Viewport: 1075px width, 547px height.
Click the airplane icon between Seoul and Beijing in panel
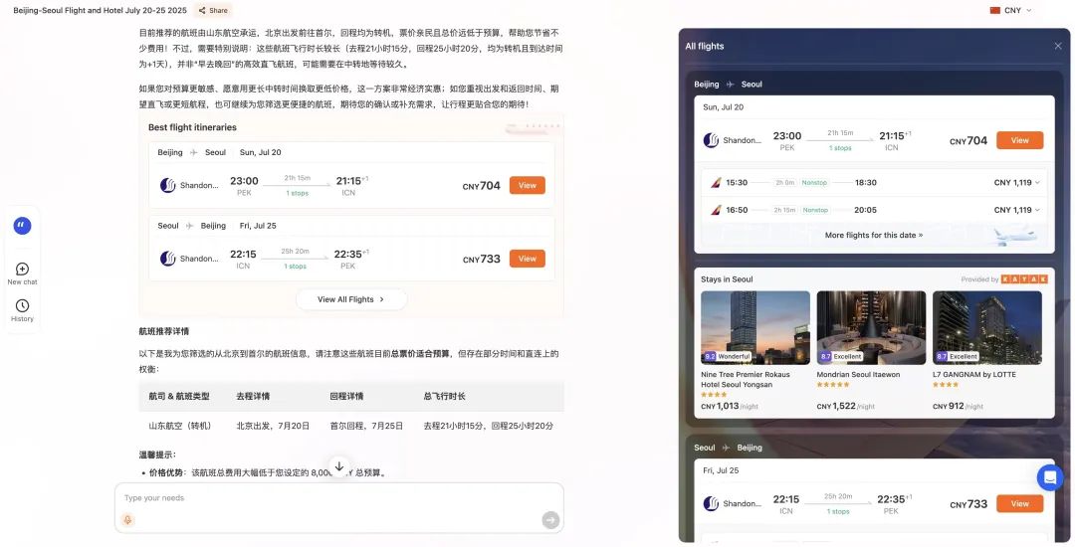pyautogui.click(x=726, y=448)
